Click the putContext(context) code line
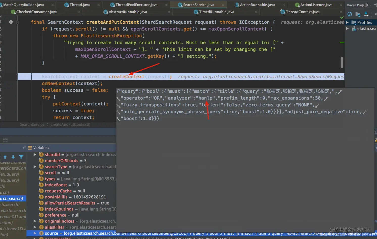 tap(81, 104)
